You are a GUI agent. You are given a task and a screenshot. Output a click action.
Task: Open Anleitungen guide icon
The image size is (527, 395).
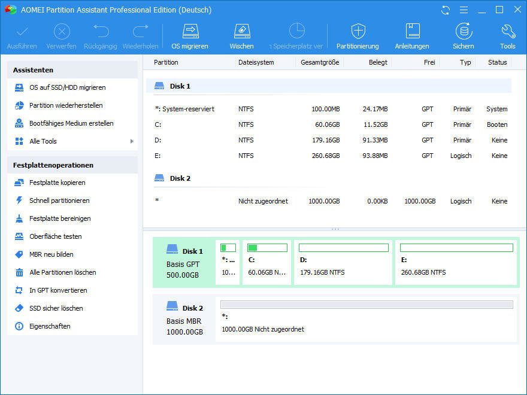pos(412,31)
